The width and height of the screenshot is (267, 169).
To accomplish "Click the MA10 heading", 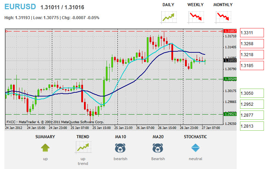I will point(121,137).
